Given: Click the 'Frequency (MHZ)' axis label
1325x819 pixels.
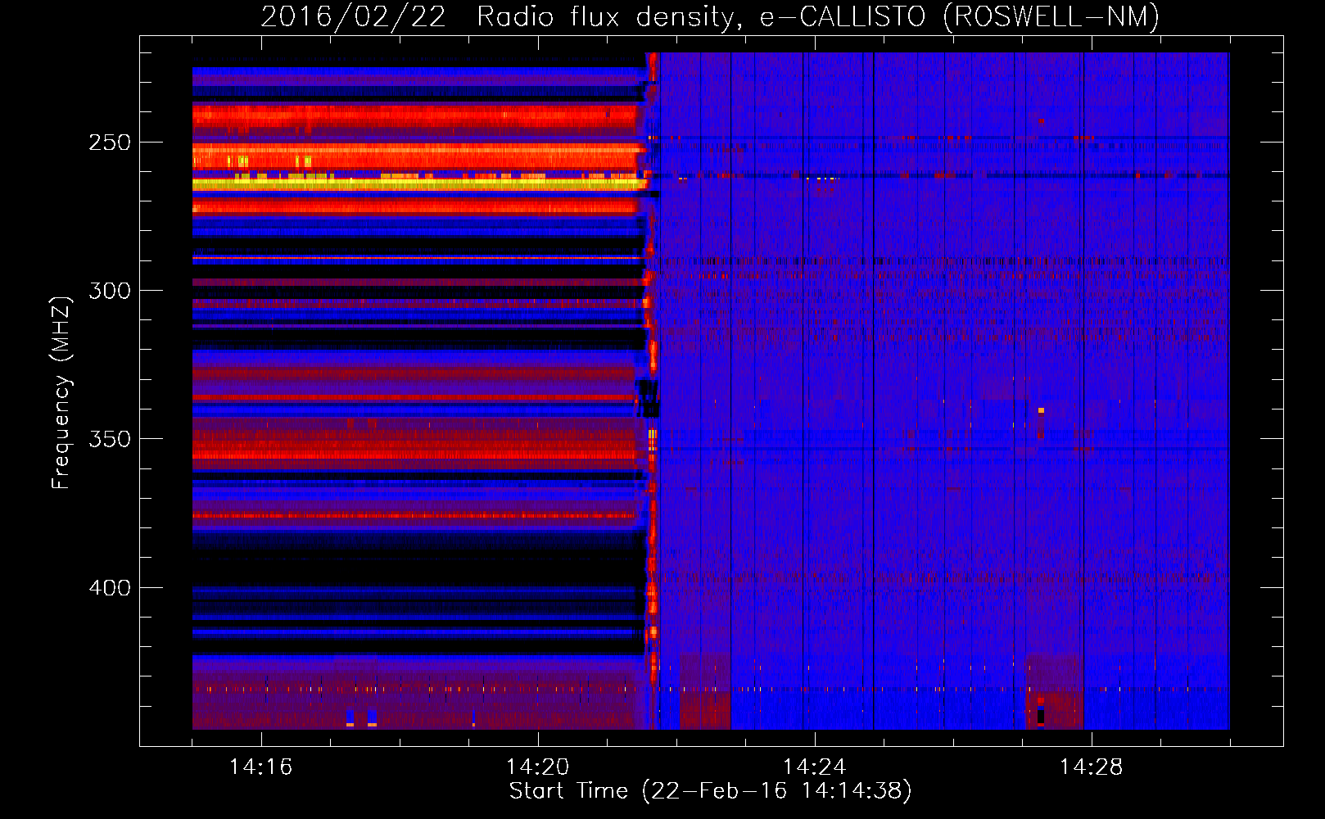Looking at the screenshot, I should tap(61, 393).
